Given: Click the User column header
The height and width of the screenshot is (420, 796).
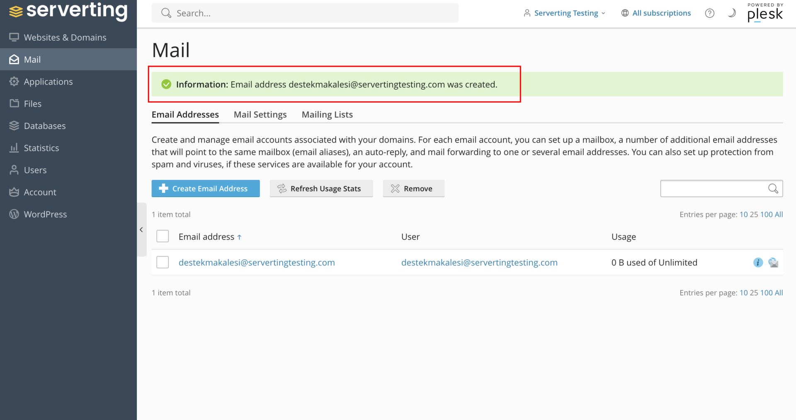Looking at the screenshot, I should (410, 237).
